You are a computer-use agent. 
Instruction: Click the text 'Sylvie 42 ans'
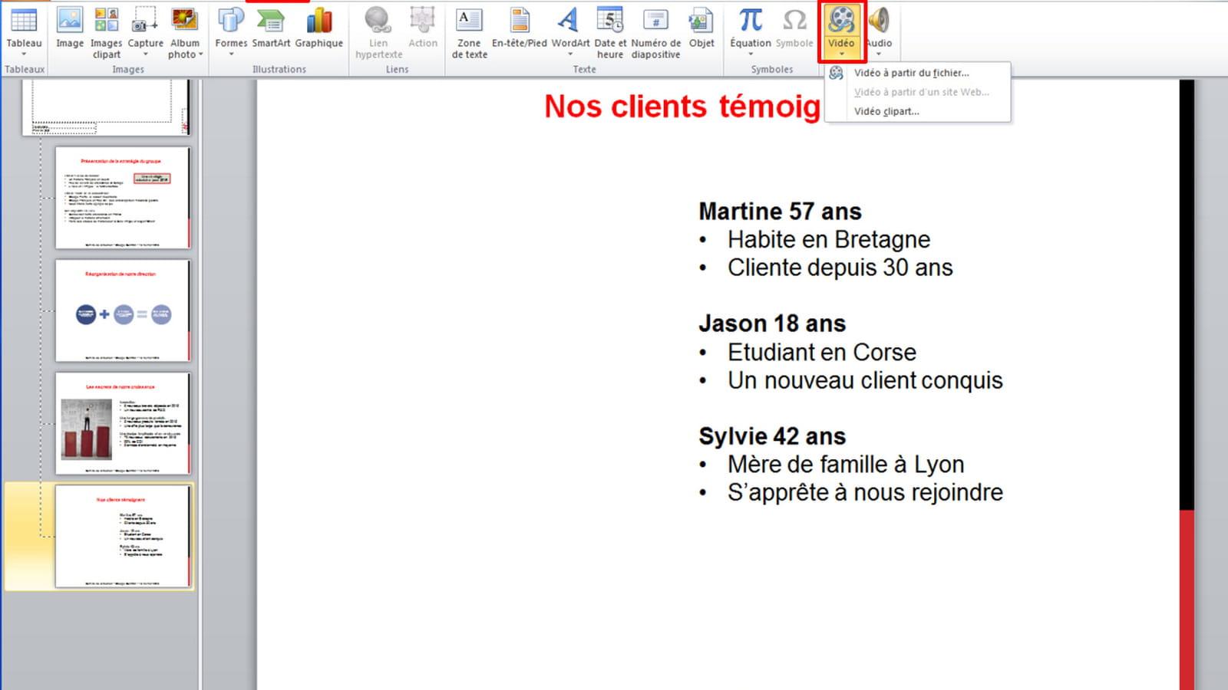click(x=772, y=436)
